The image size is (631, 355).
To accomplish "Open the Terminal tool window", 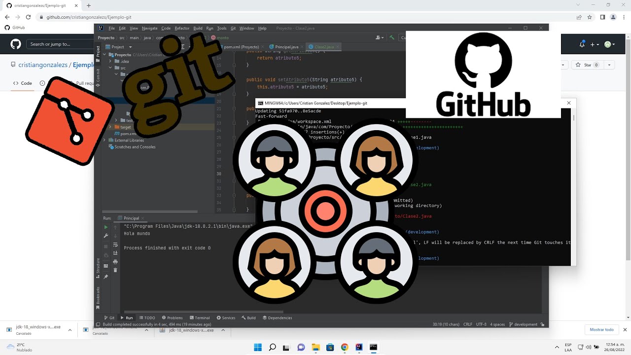I will click(x=199, y=318).
